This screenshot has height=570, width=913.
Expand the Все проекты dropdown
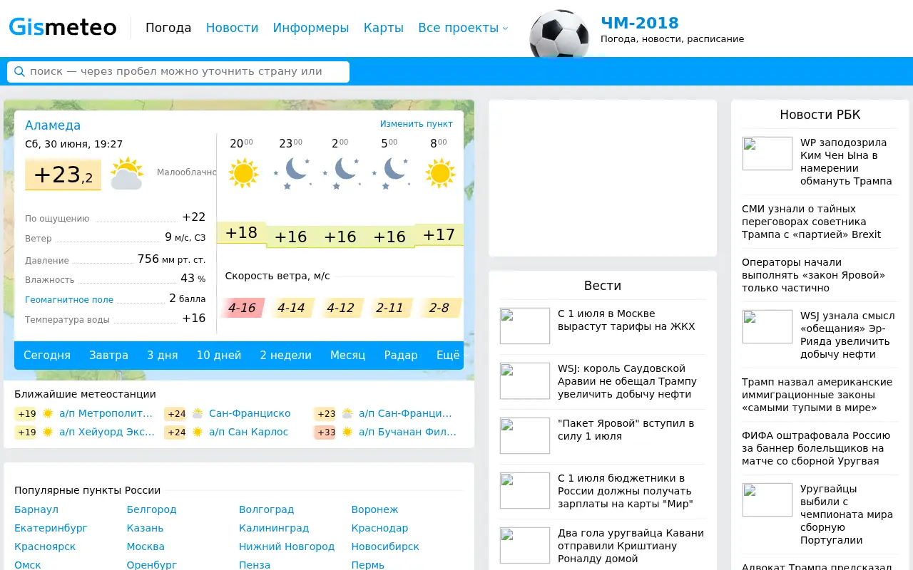point(463,28)
